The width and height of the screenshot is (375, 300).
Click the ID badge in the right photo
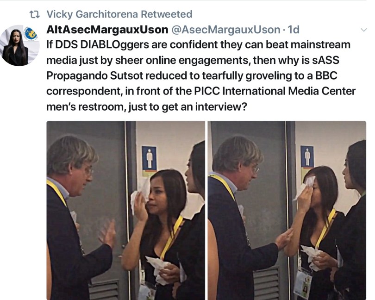pos(303,283)
